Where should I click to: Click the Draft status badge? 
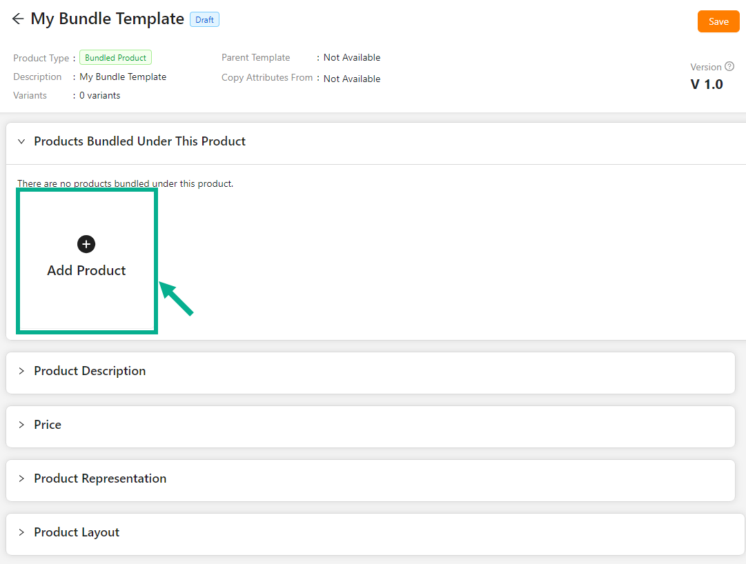tap(204, 20)
